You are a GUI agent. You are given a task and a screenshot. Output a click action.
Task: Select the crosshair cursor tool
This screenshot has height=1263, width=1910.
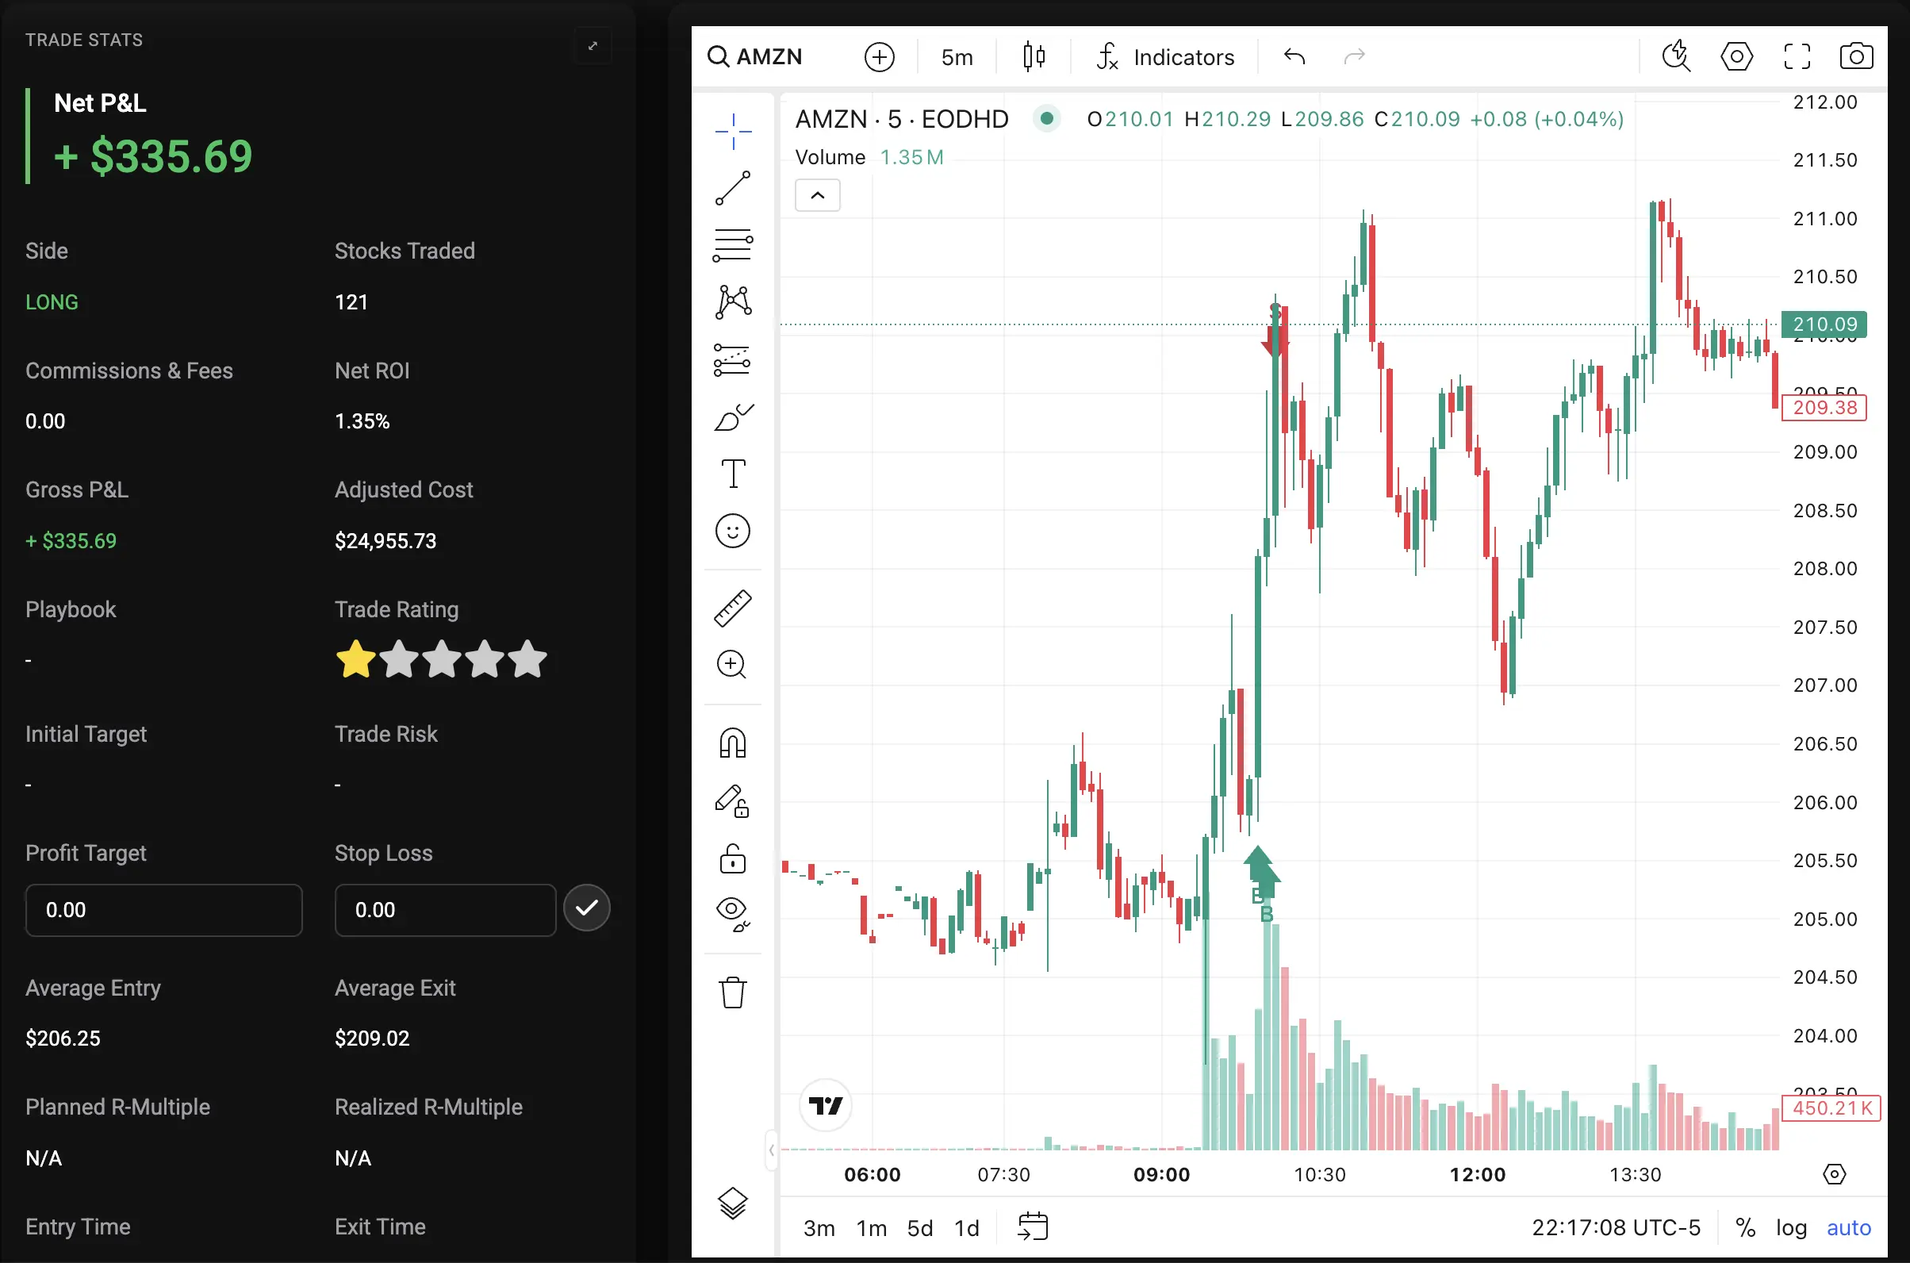pos(732,131)
